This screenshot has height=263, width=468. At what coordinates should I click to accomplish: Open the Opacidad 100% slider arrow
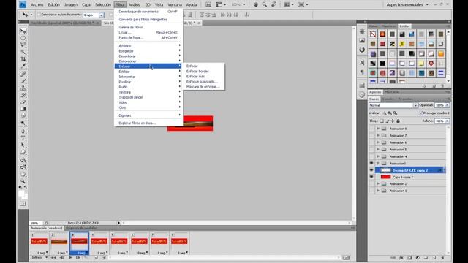(447, 105)
